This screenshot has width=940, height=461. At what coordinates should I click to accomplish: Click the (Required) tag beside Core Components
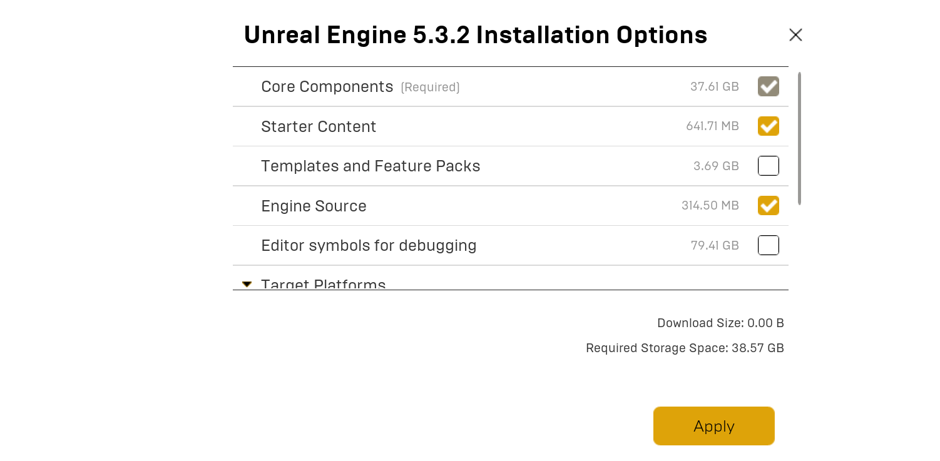point(430,87)
